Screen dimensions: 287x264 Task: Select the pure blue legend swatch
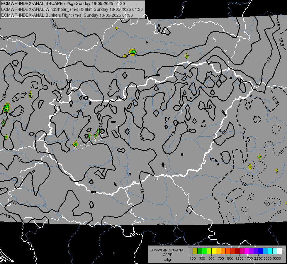coord(261,251)
